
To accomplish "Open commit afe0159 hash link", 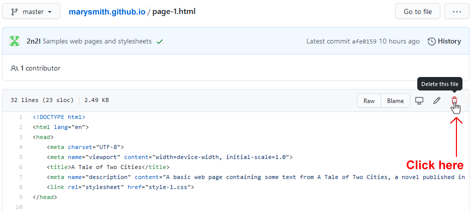I will click(x=364, y=41).
